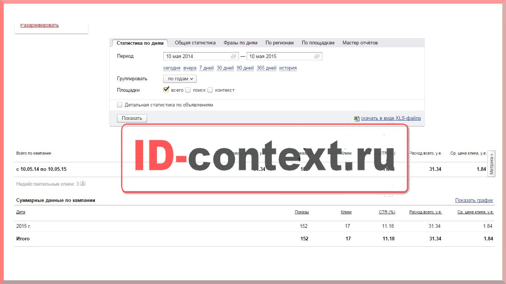Open the 'По регионам' tab
This screenshot has width=506, height=284.
(280, 43)
